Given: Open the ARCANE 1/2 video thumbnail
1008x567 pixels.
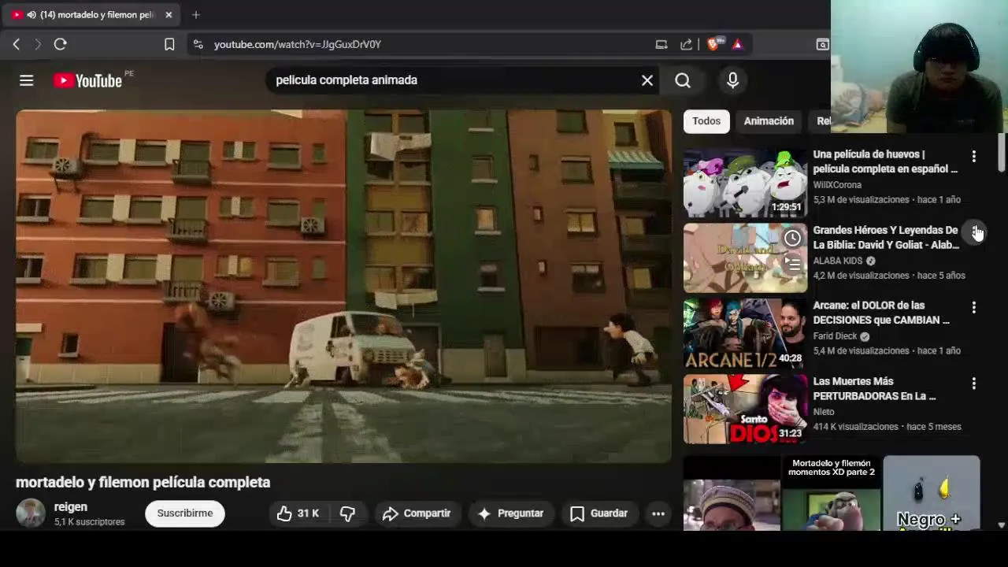Looking at the screenshot, I should tap(745, 333).
